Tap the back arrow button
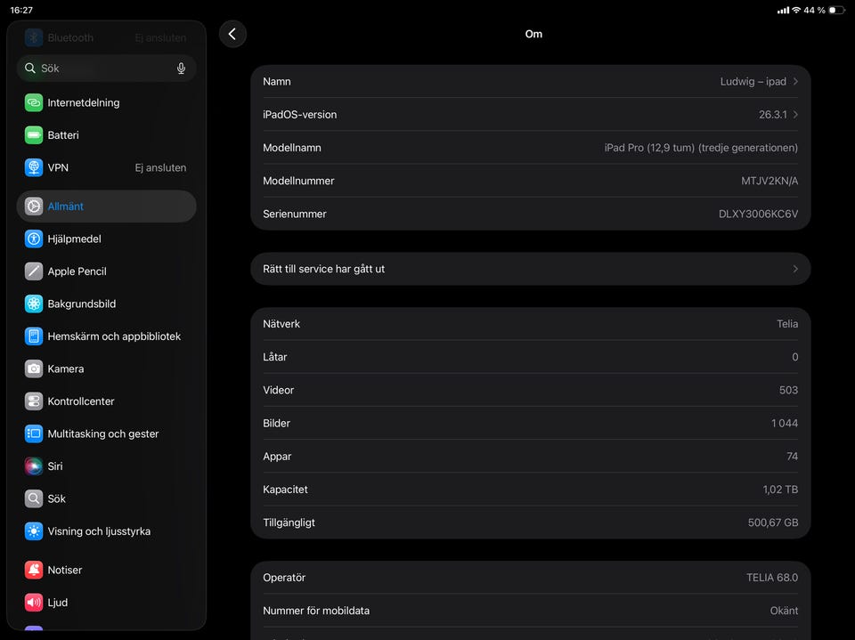Screen dimensions: 855x640 (x=232, y=34)
